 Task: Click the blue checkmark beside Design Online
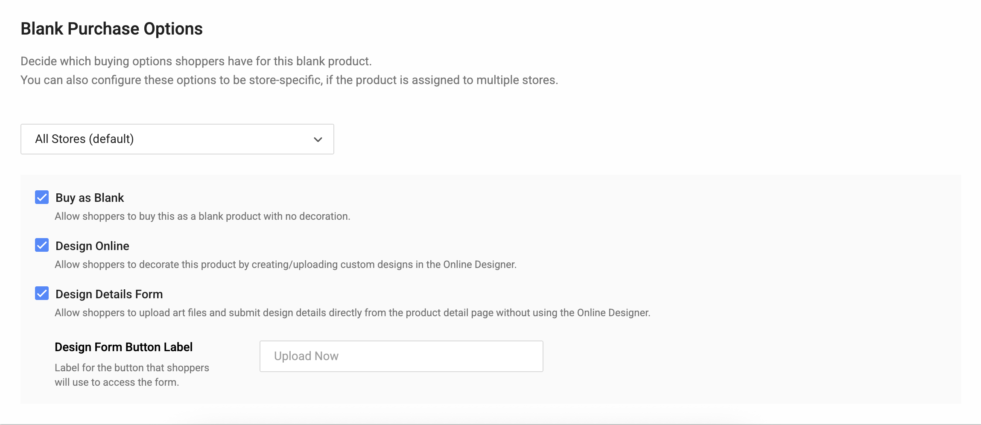pyautogui.click(x=41, y=245)
